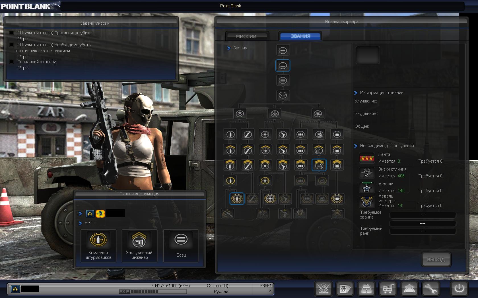This screenshot has width=478, height=298.
Task: Click the Задачи миссии panel title
Action: tap(95, 23)
